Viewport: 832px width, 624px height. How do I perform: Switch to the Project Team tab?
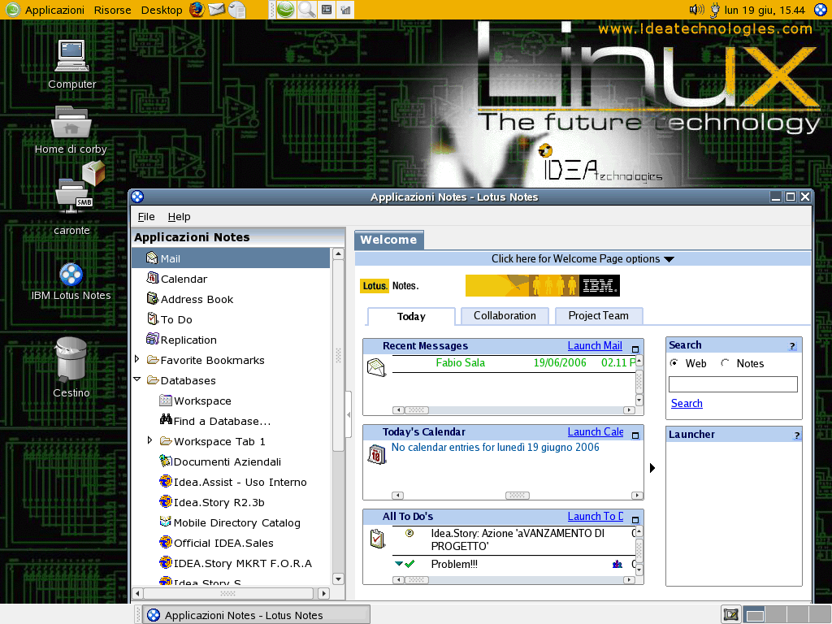[599, 316]
